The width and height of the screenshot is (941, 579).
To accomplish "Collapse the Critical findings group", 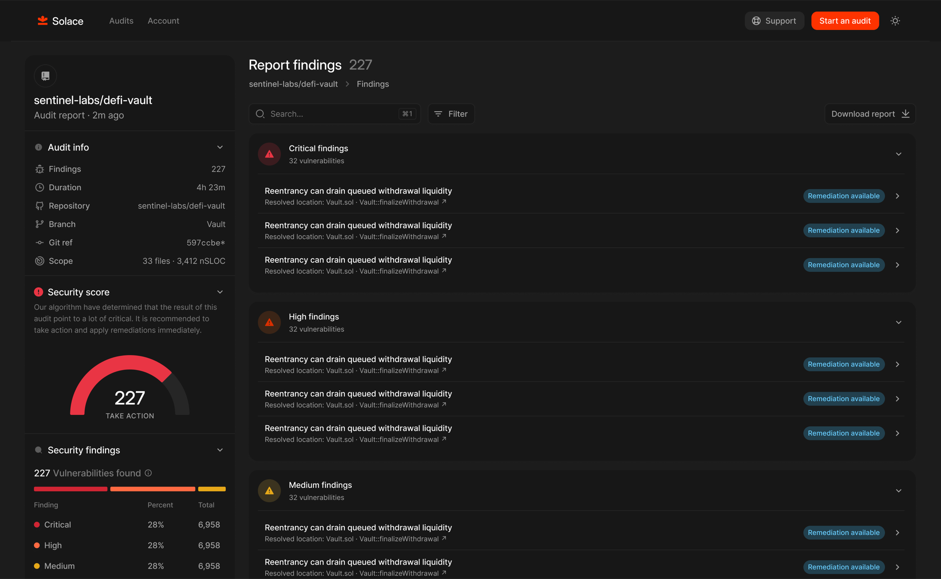I will pos(898,154).
